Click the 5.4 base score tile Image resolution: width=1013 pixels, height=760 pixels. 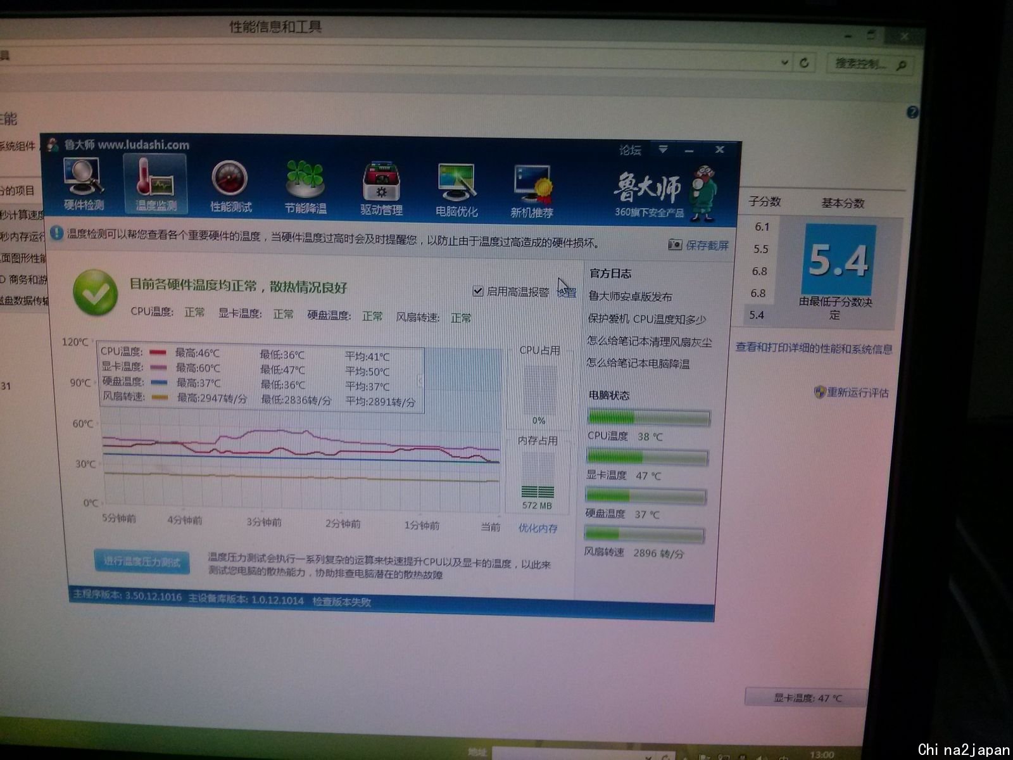(838, 260)
